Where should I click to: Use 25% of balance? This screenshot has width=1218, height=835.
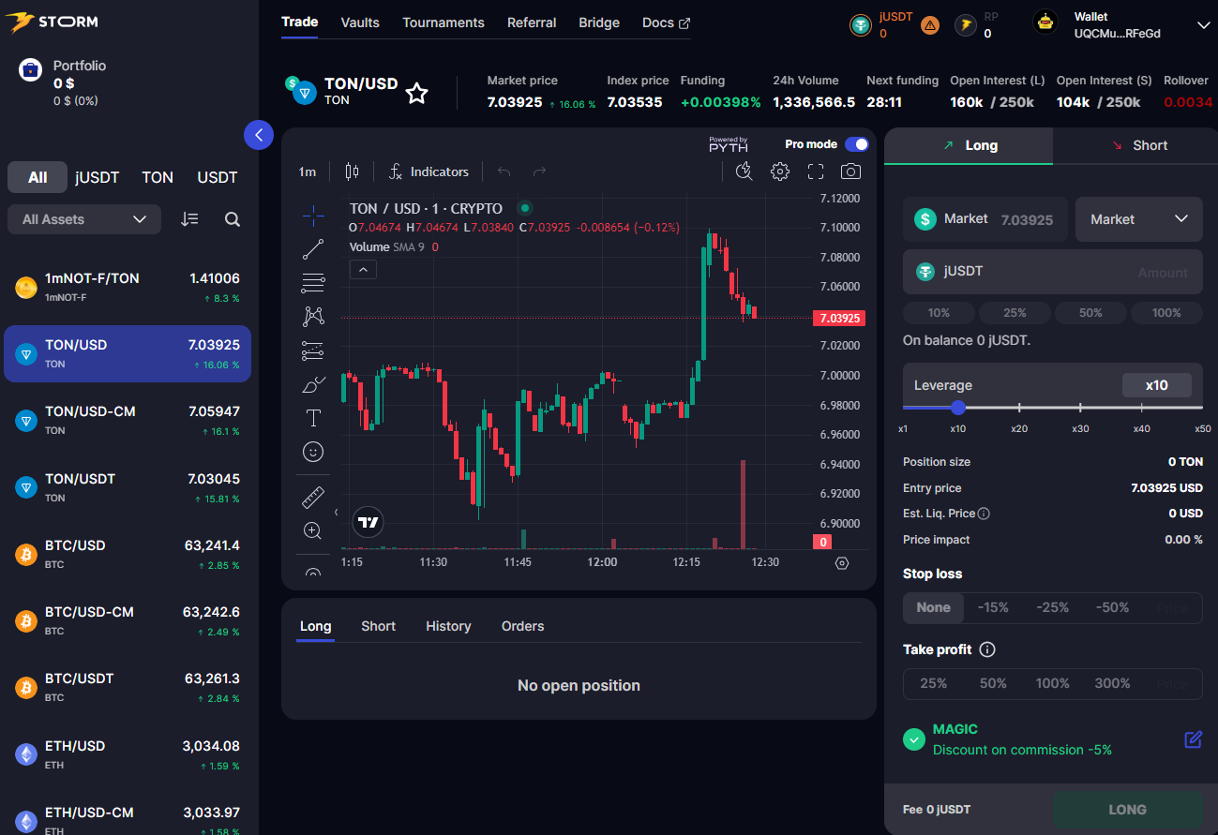[1015, 313]
